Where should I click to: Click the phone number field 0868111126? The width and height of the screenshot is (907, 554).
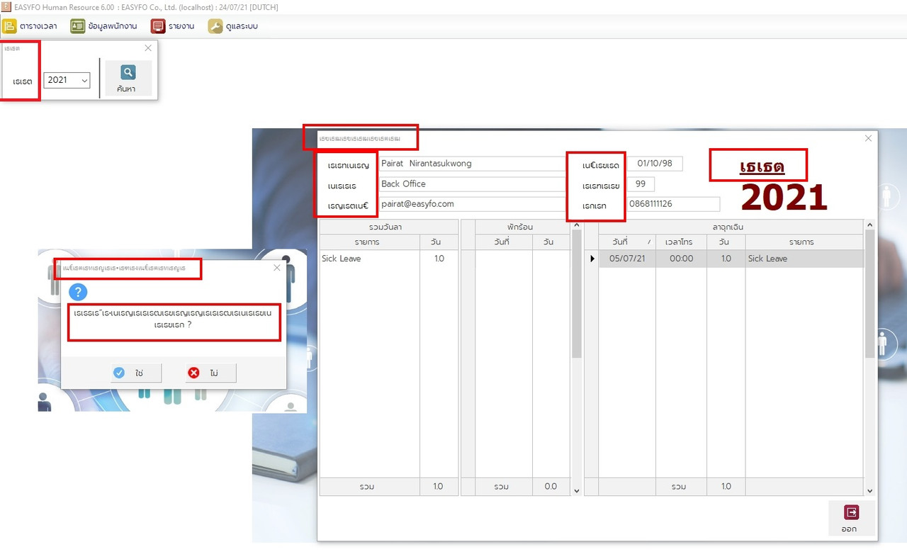coord(673,204)
